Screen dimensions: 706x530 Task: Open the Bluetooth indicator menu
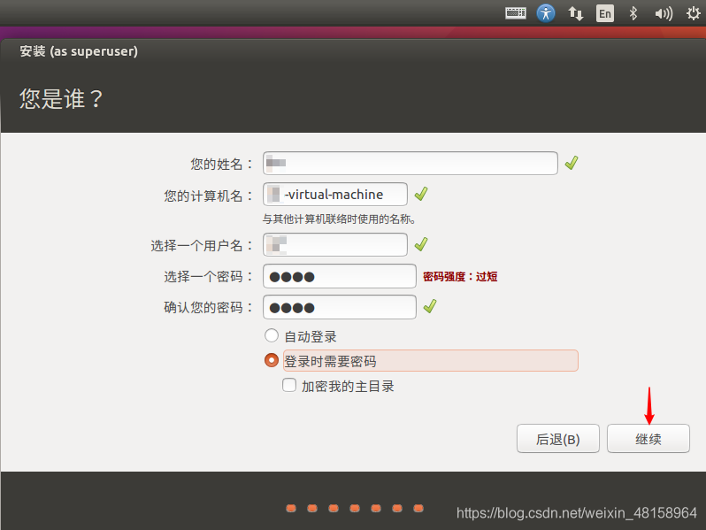(x=633, y=13)
